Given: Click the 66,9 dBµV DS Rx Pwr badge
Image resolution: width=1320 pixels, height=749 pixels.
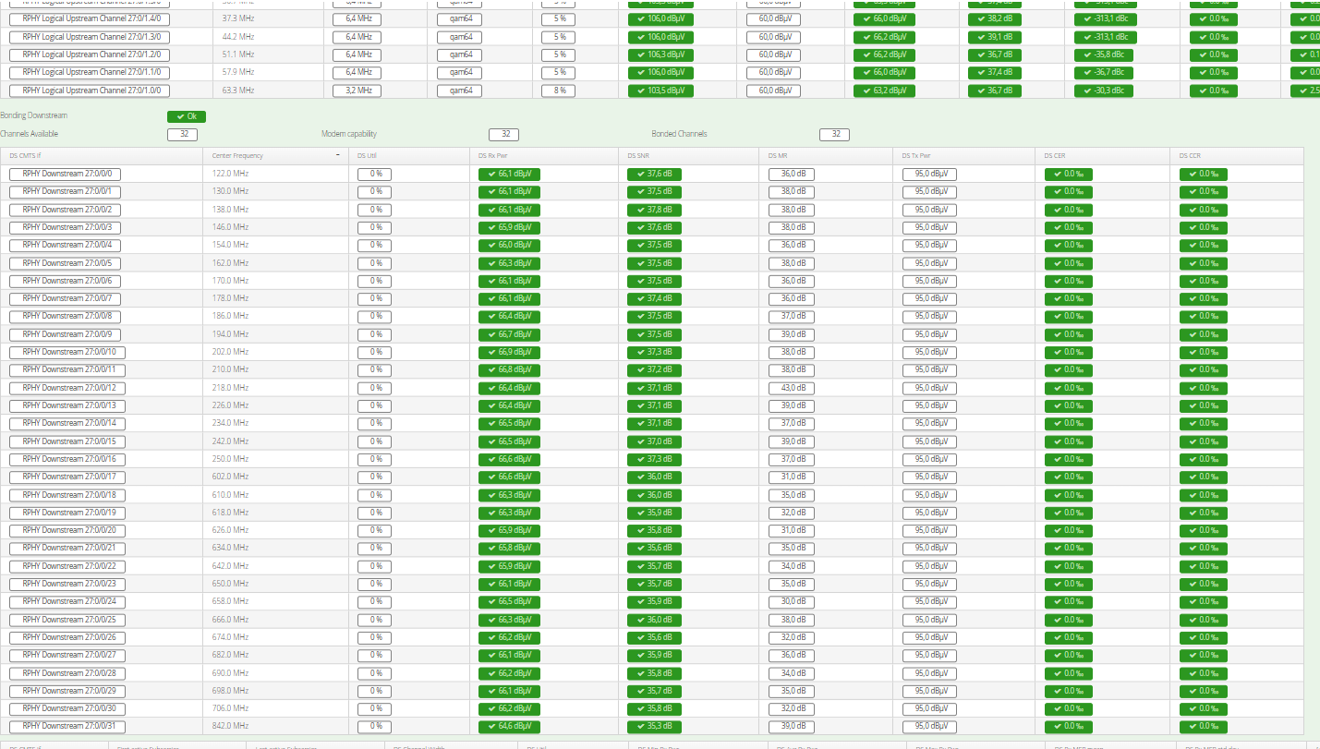Looking at the screenshot, I should [509, 352].
